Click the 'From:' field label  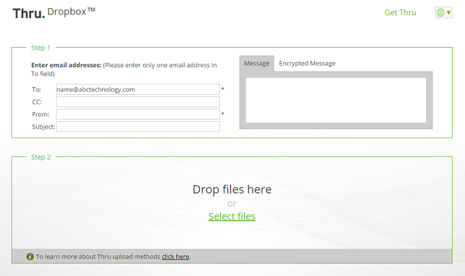(x=41, y=114)
